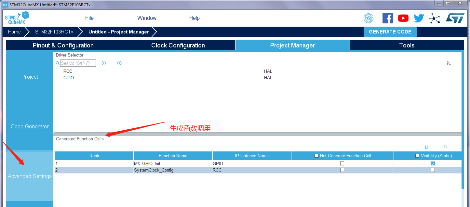
Task: Click the STM32F103RCTx breadcrumb
Action: click(x=54, y=32)
